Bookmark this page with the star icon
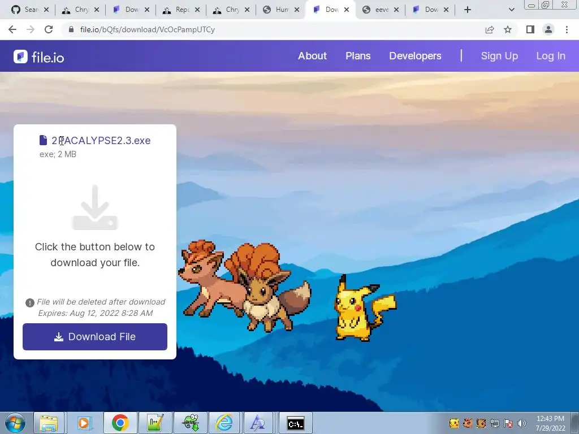Screen dimensions: 579x434 point(508,29)
